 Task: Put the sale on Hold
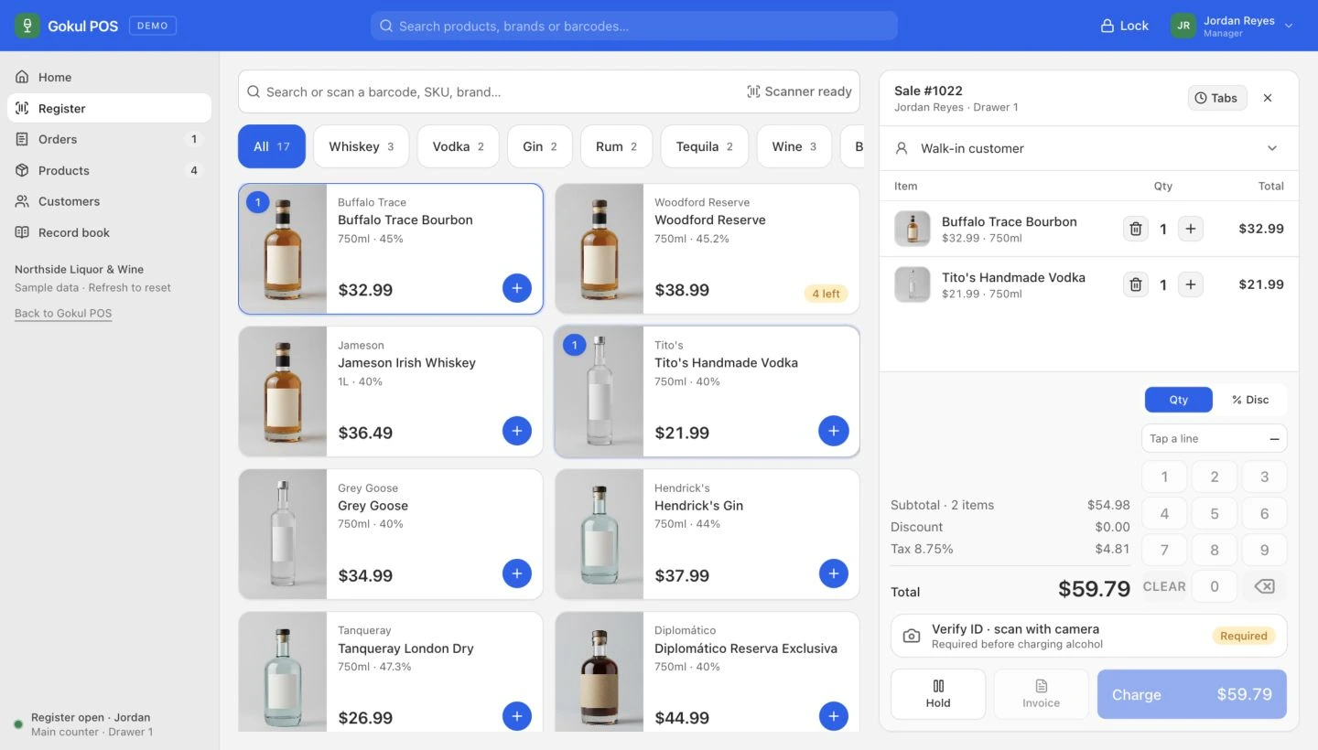[x=938, y=694]
